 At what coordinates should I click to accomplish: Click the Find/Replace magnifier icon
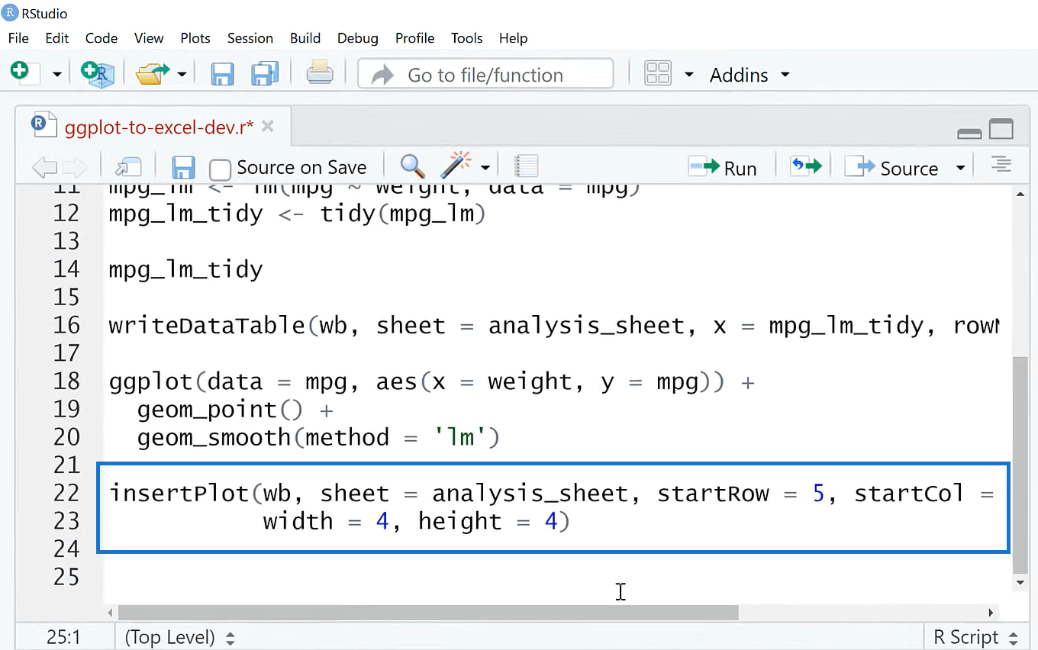(412, 166)
